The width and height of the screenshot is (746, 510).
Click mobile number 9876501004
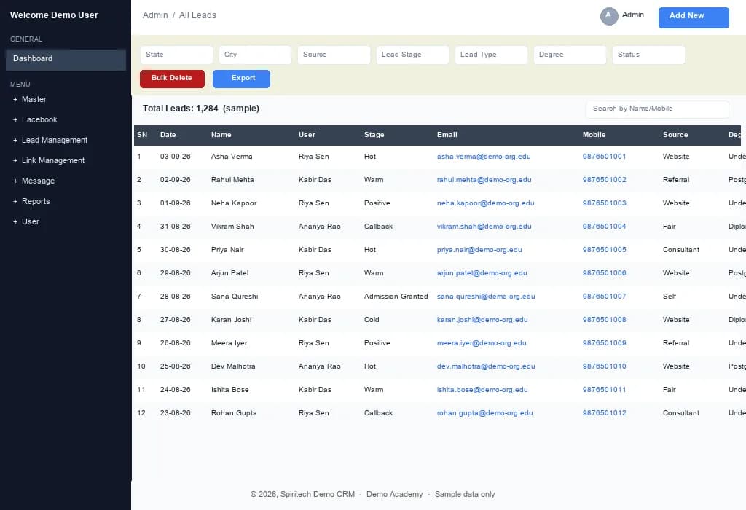coord(604,227)
